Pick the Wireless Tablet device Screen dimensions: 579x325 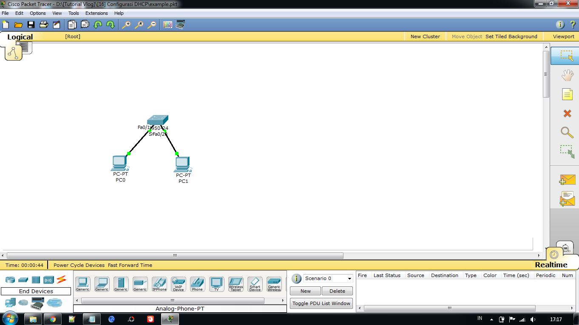tap(236, 284)
